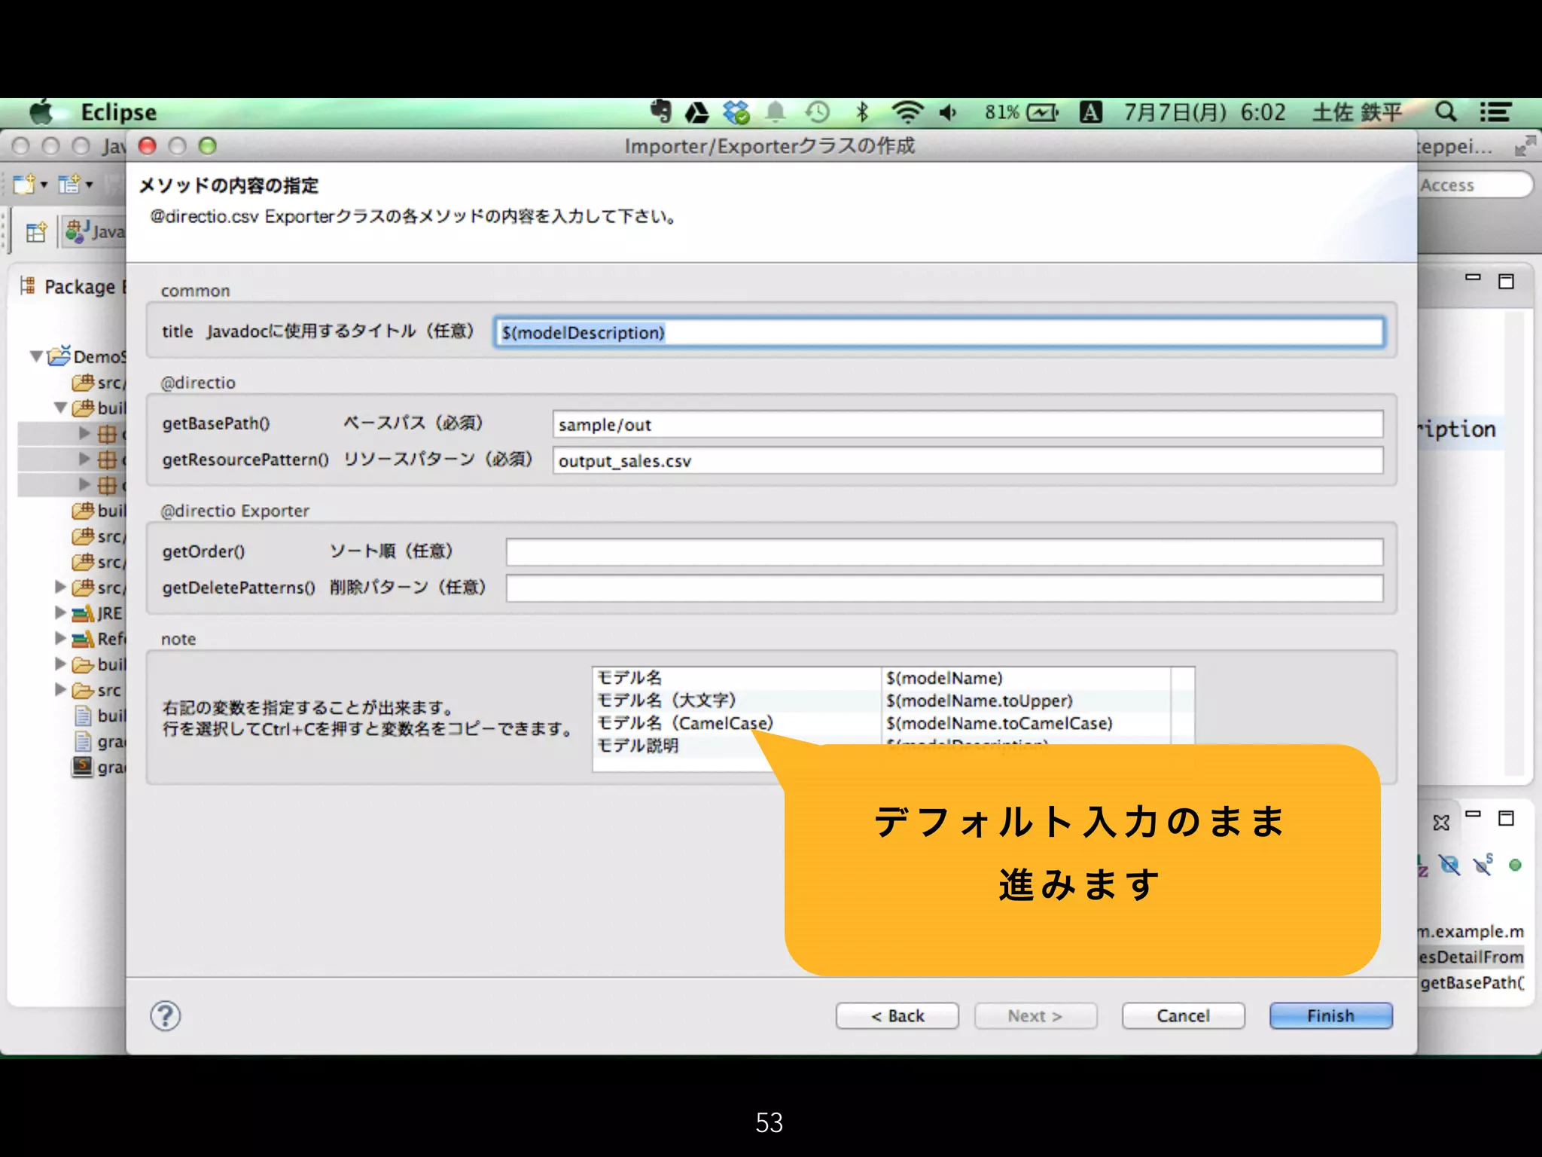Open the Notification Center list icon
This screenshot has width=1542, height=1157.
click(x=1495, y=112)
